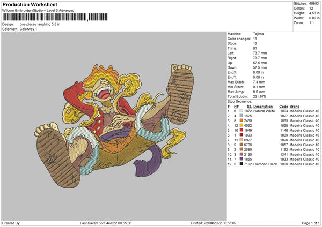The width and height of the screenshot is (322, 227).
Task: Click stitch count 1872 in stop 1
Action: tap(248, 111)
